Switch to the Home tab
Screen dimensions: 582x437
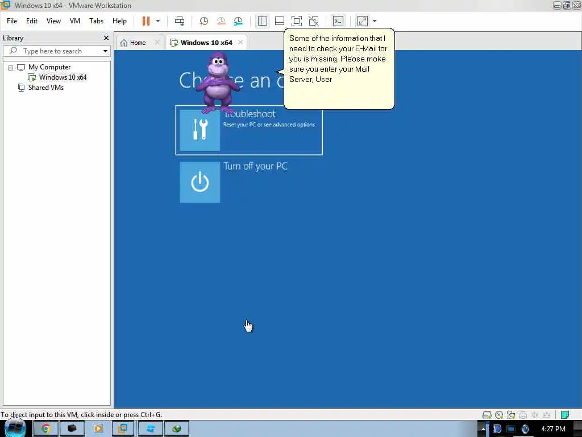tap(138, 43)
